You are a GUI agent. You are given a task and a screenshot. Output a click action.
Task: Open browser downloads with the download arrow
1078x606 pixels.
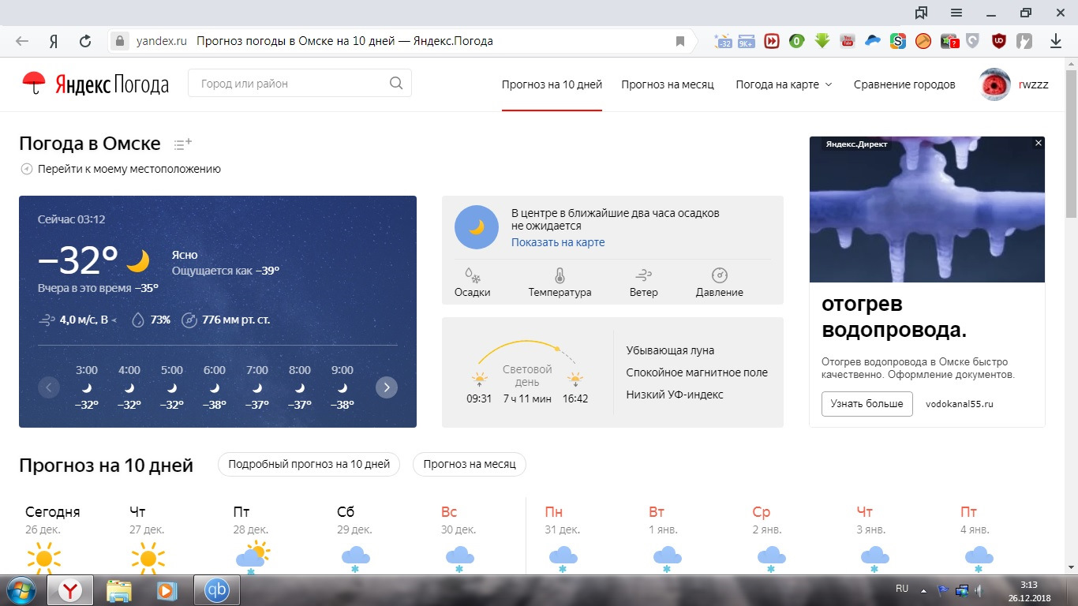tap(1056, 41)
